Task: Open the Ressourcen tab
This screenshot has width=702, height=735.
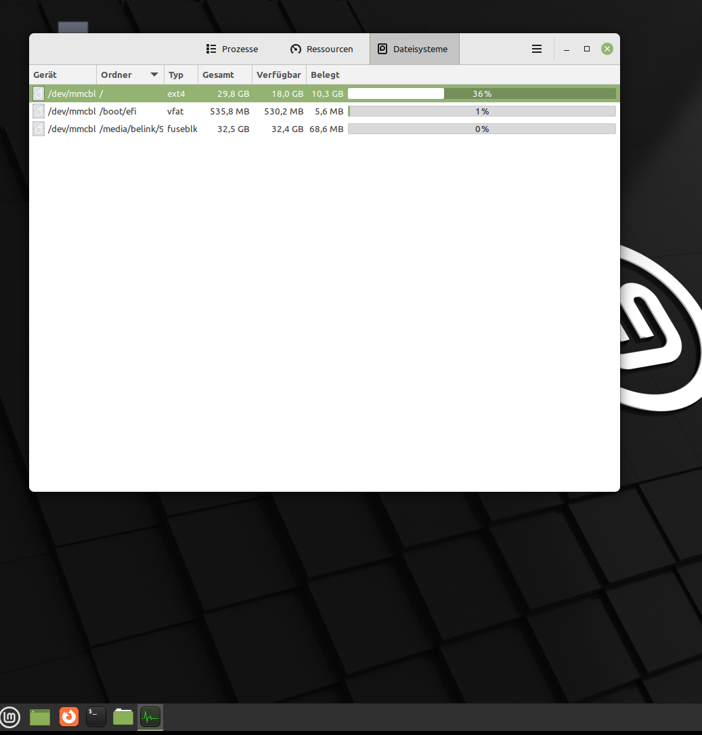Action: click(x=322, y=49)
